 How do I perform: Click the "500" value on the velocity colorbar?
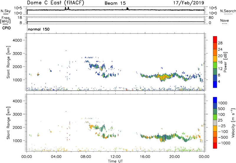221,109
